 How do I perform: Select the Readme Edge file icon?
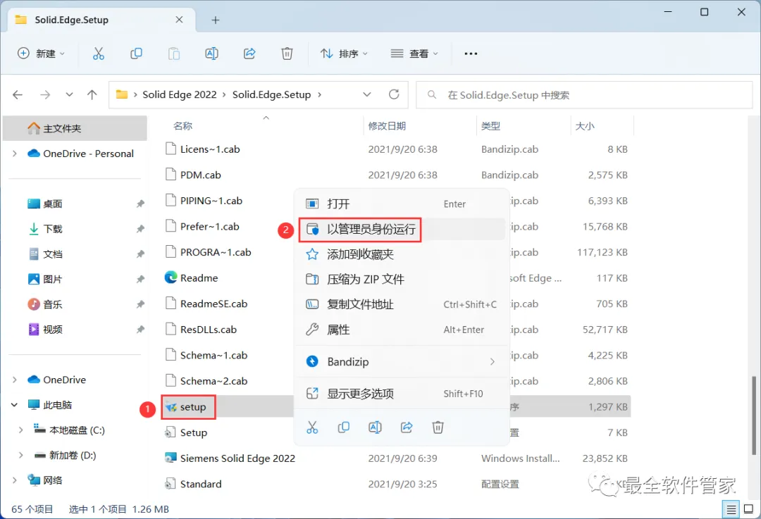(x=171, y=277)
